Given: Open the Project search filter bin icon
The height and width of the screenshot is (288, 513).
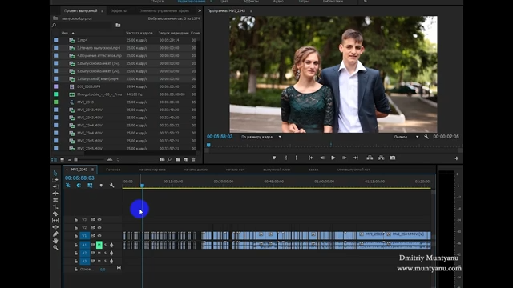Looking at the screenshot, I should (118, 25).
